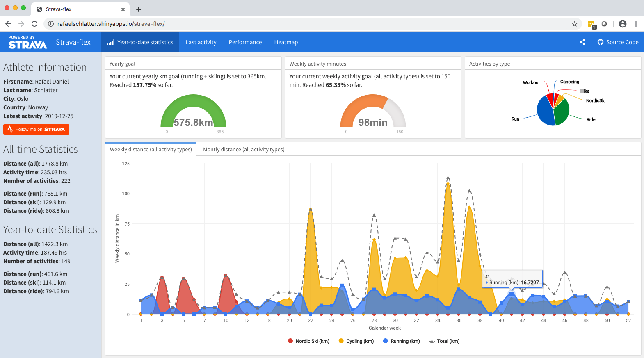
Task: Open the Heatmap tab
Action: 286,42
